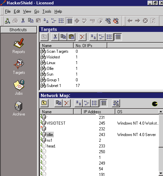The height and width of the screenshot is (176, 163).
Task: Toggle details view in Targets toolbar
Action: (118, 37)
